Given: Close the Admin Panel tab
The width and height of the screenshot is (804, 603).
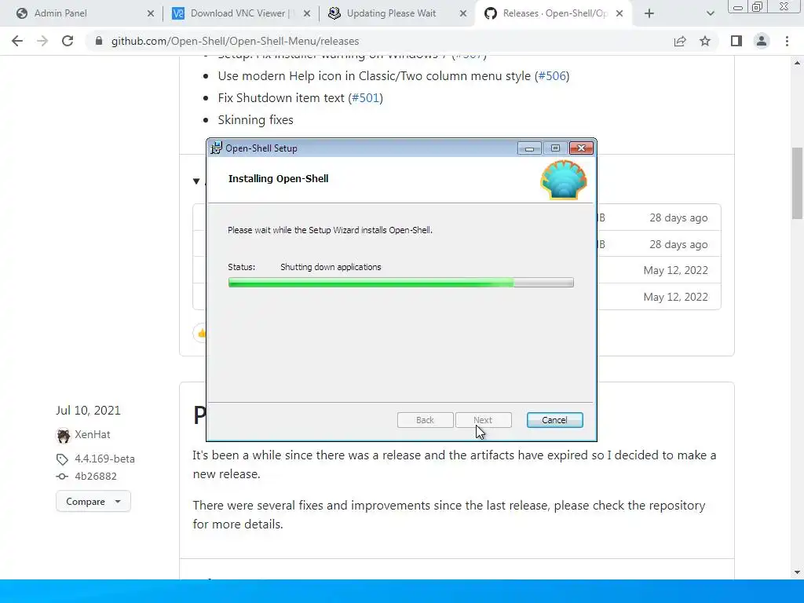Looking at the screenshot, I should pyautogui.click(x=151, y=13).
